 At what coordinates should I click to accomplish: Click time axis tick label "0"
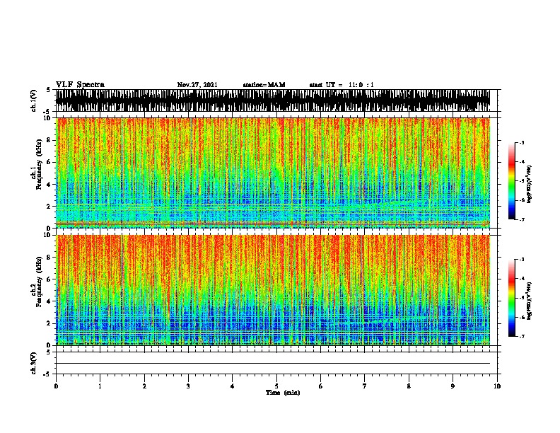[x=56, y=386]
